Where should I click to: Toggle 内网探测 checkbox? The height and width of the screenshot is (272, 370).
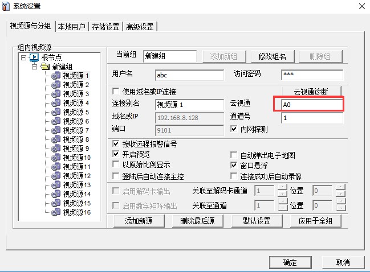(x=234, y=129)
